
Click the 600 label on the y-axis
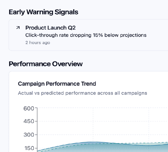pyautogui.click(x=29, y=108)
